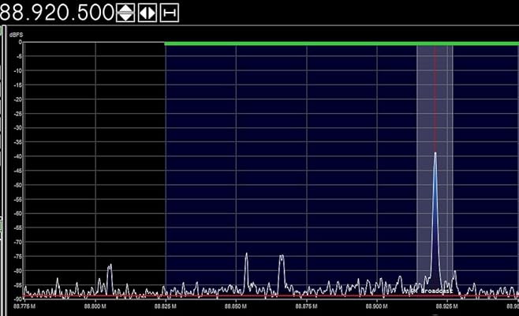The height and width of the screenshot is (316, 519).
Task: Tune to the small peak near 88.805 MHz
Action: 110,279
